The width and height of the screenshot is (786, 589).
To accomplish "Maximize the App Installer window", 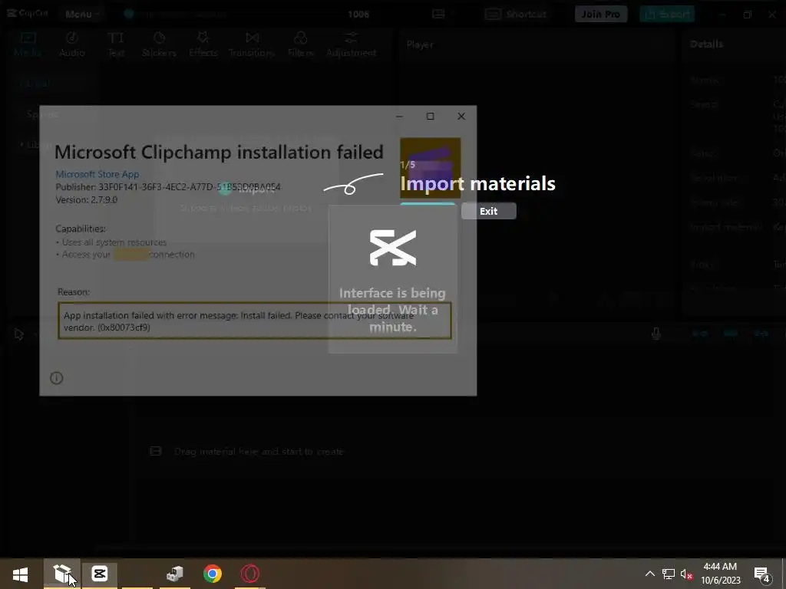I will point(430,117).
